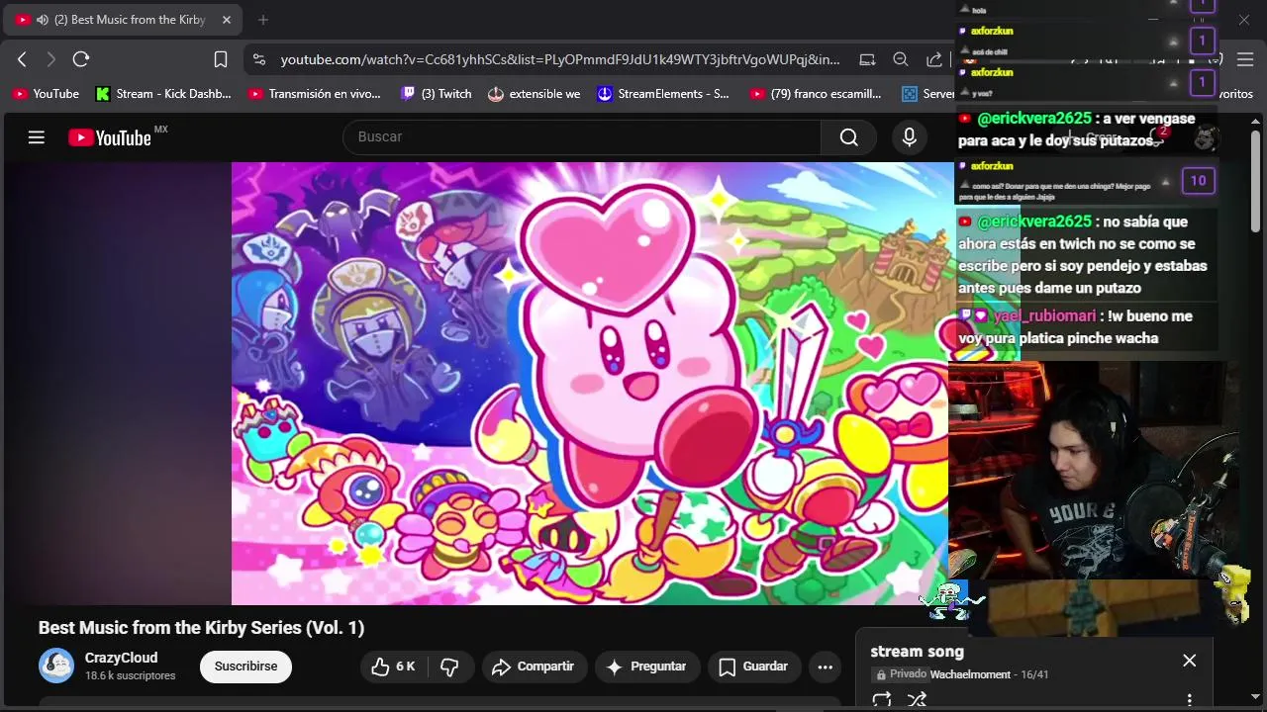Click the Guardar save button
Image resolution: width=1267 pixels, height=712 pixels.
[755, 667]
